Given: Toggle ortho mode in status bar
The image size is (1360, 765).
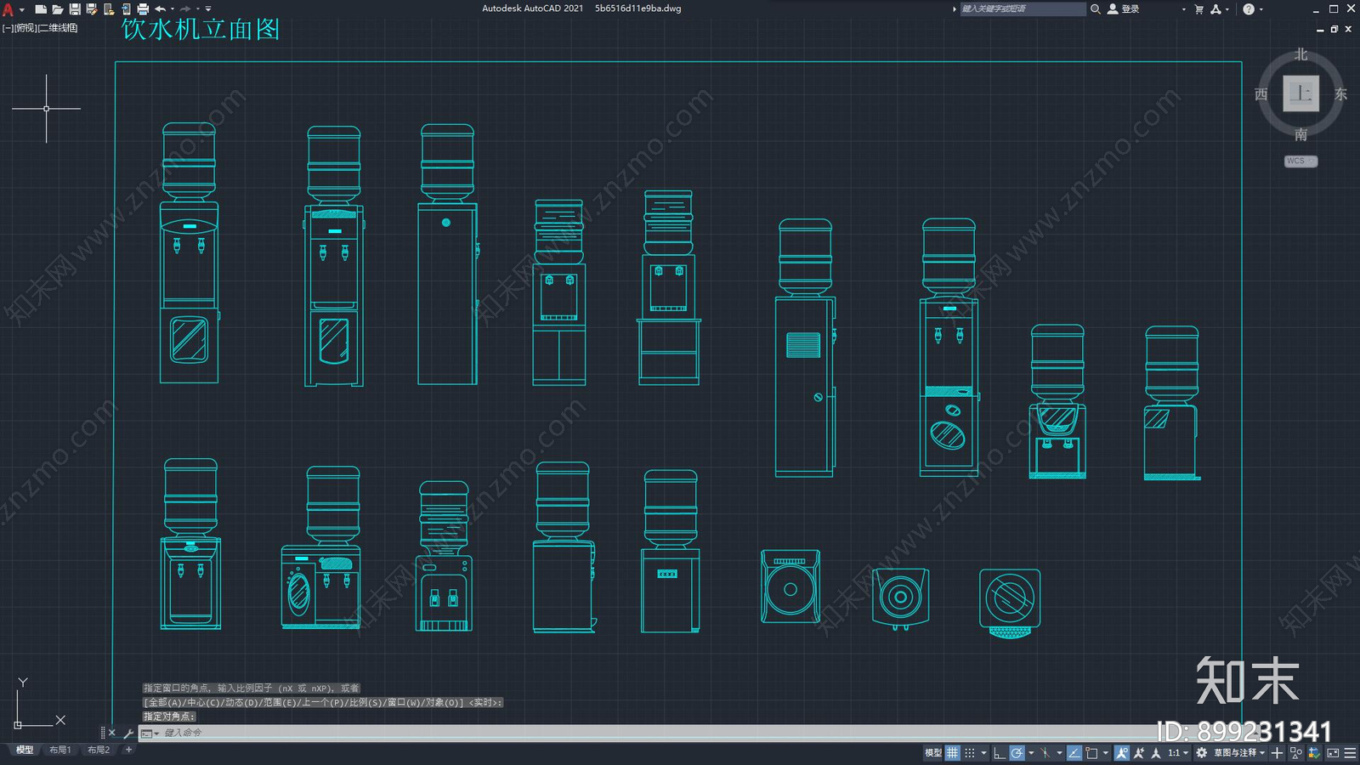Looking at the screenshot, I should point(1000,752).
